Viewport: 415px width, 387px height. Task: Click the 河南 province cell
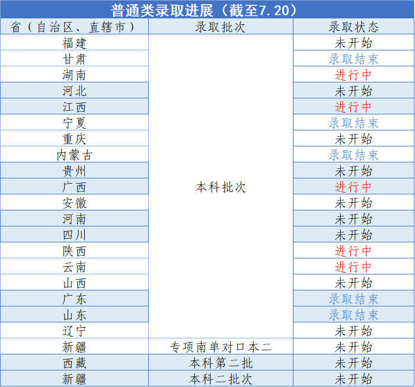tap(74, 218)
